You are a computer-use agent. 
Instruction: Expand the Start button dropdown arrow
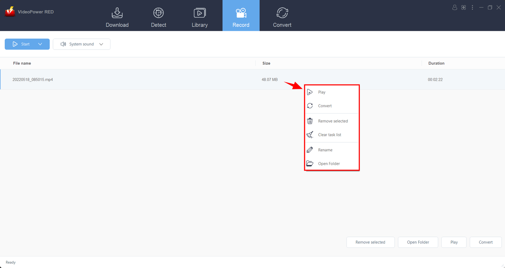(40, 44)
